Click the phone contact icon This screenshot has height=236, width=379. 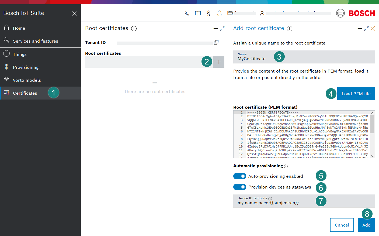(x=187, y=13)
